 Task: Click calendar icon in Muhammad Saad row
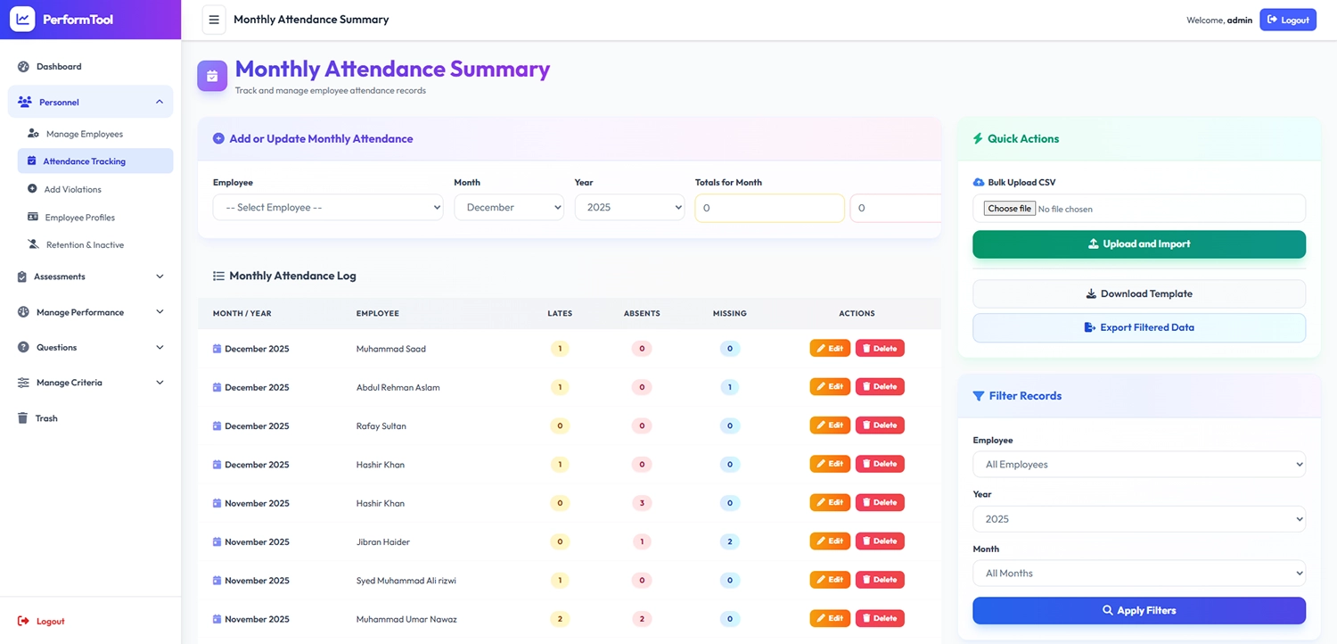217,349
